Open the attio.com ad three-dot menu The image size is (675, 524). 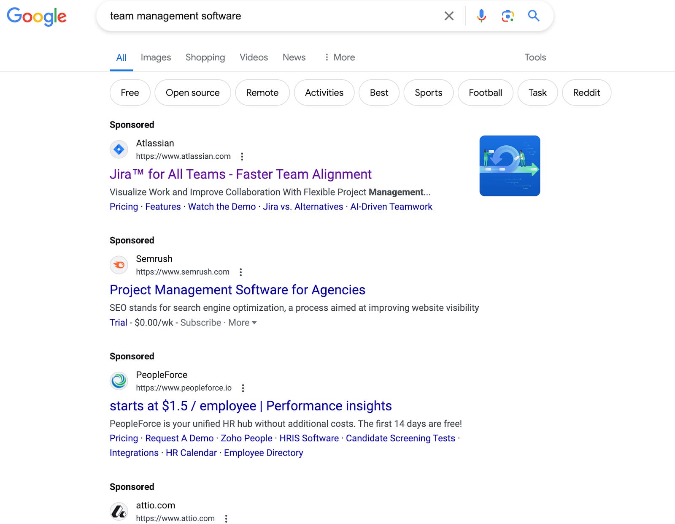226,519
